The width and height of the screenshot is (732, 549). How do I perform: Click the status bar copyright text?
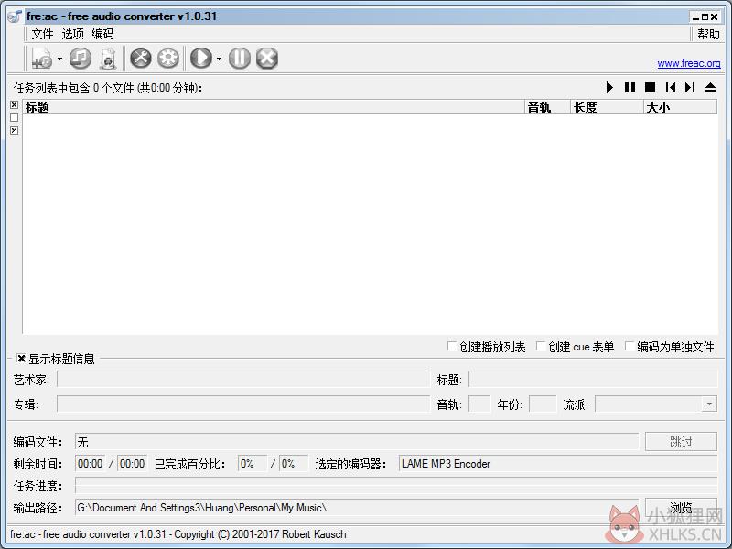point(178,534)
